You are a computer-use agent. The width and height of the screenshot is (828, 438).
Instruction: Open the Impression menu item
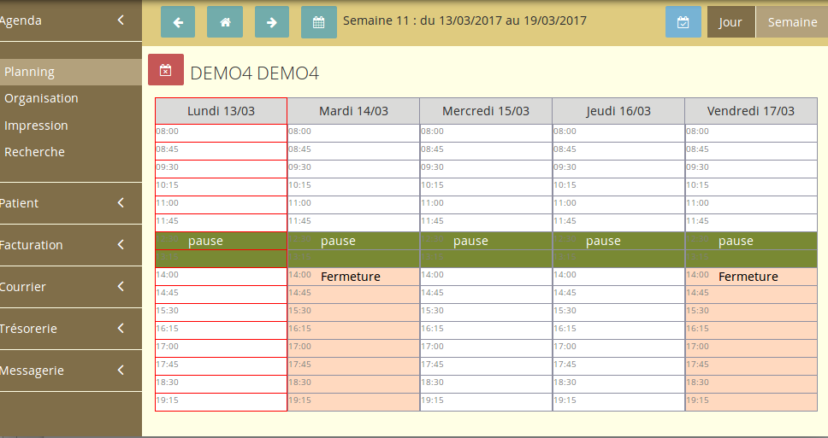36,126
